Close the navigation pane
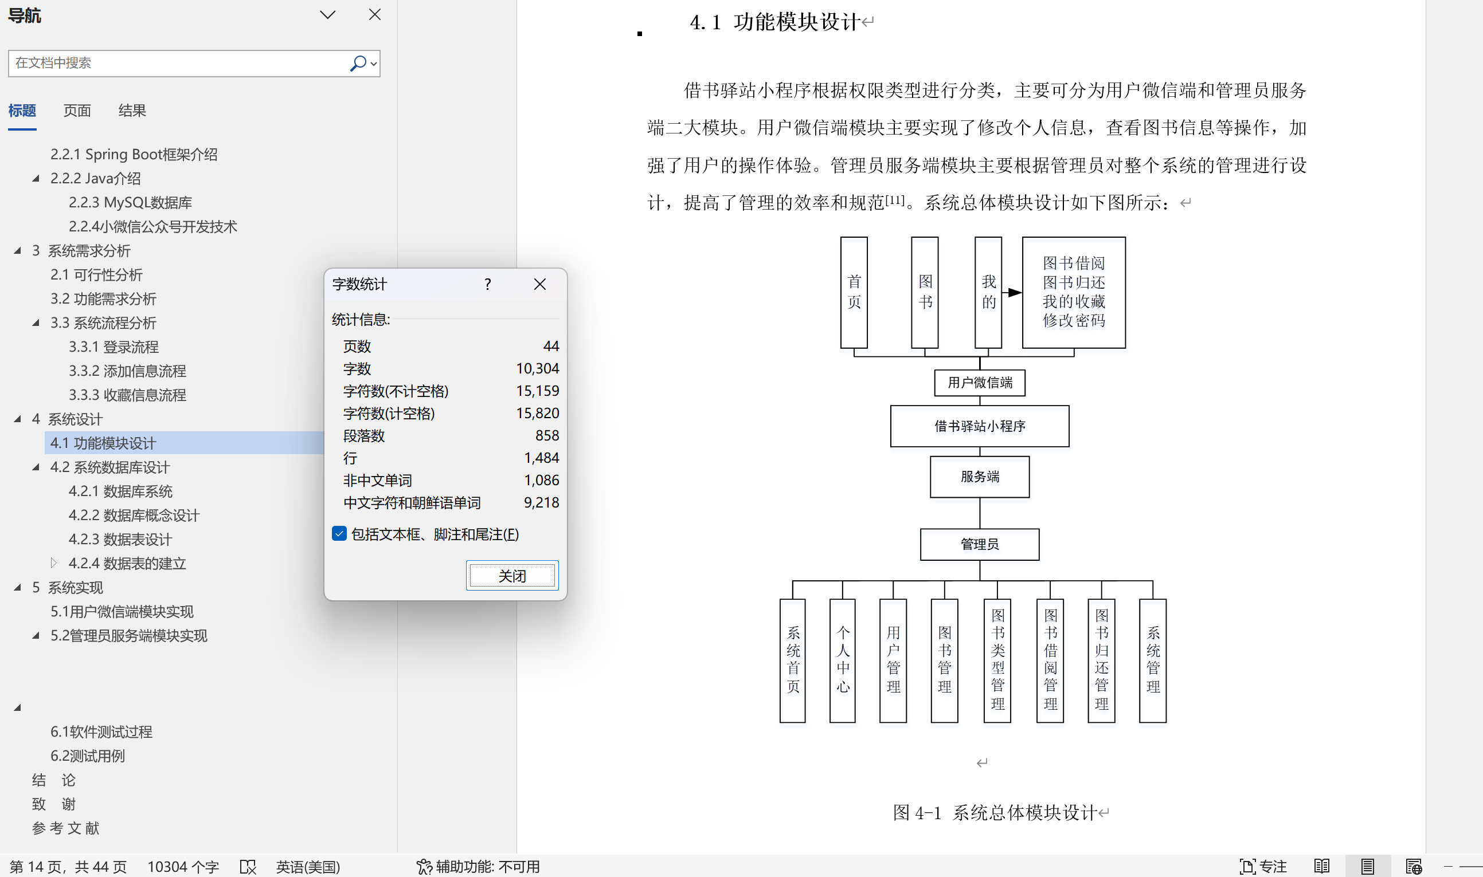Viewport: 1483px width, 877px height. 374,15
